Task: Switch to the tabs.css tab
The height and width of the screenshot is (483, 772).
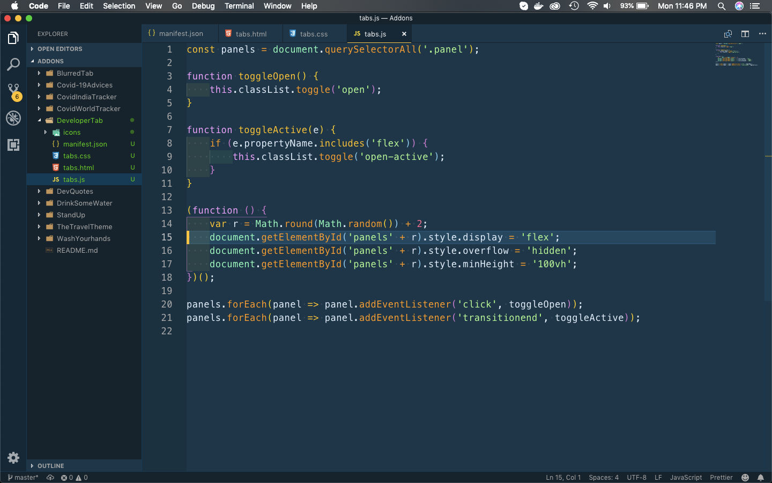Action: click(x=314, y=33)
